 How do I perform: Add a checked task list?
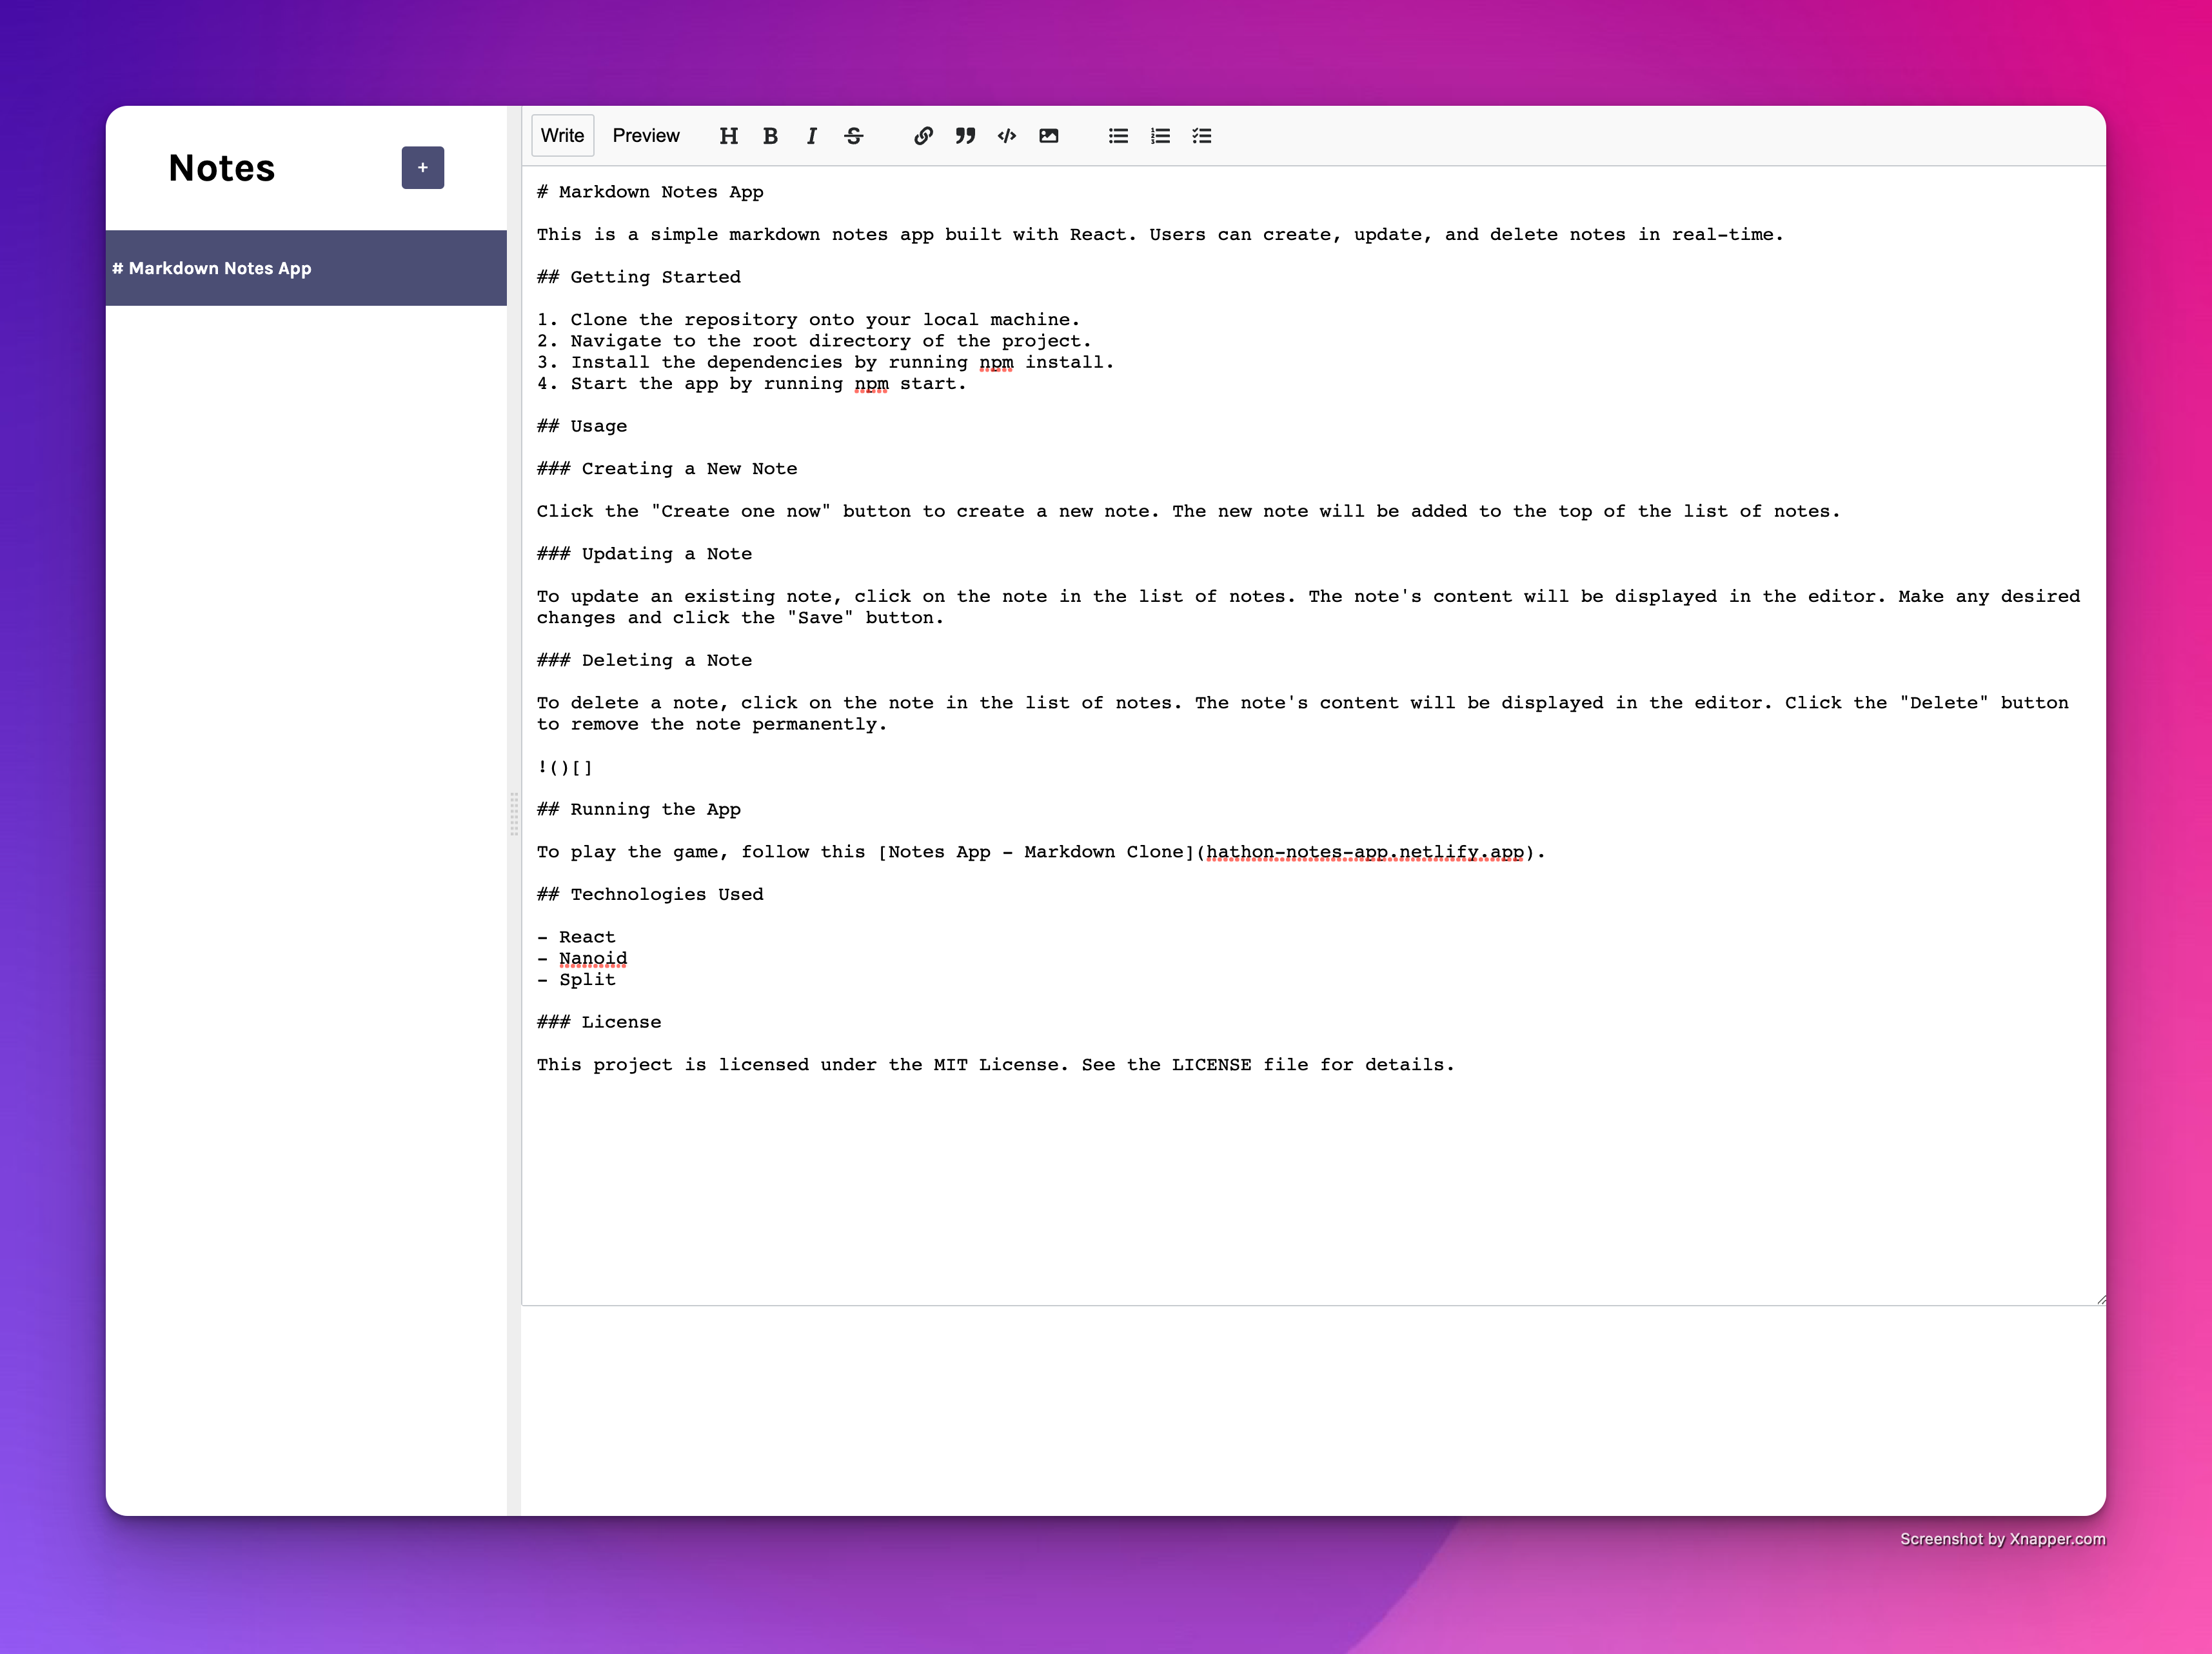(1202, 136)
